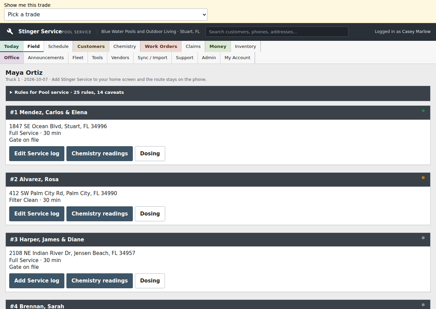Viewport: 436px width, 309px height.
Task: Select the Fleet submenu item
Action: coord(78,58)
